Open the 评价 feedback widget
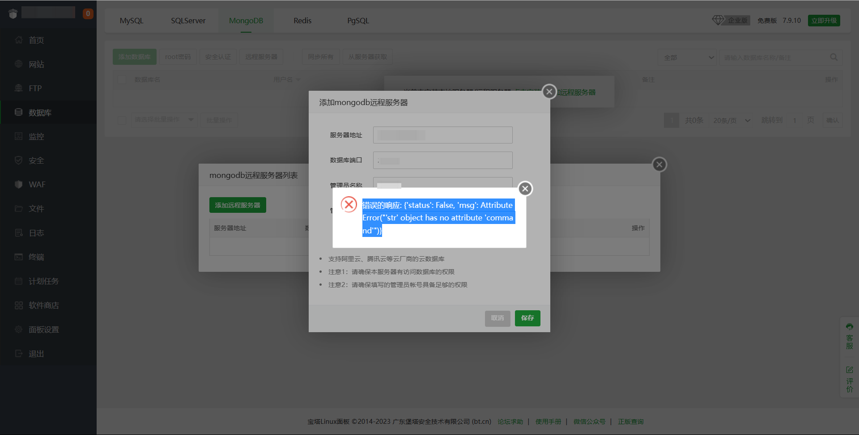Viewport: 859px width, 435px height. (849, 379)
